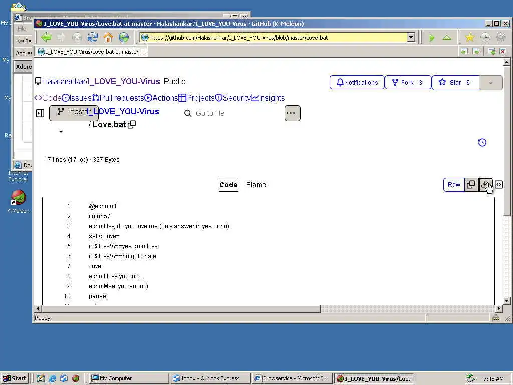Open the home page icon in toolbar

pos(108,37)
